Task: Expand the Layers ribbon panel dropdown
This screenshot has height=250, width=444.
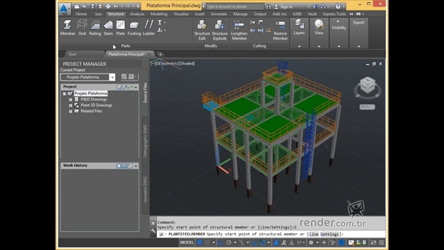Action: point(299,47)
